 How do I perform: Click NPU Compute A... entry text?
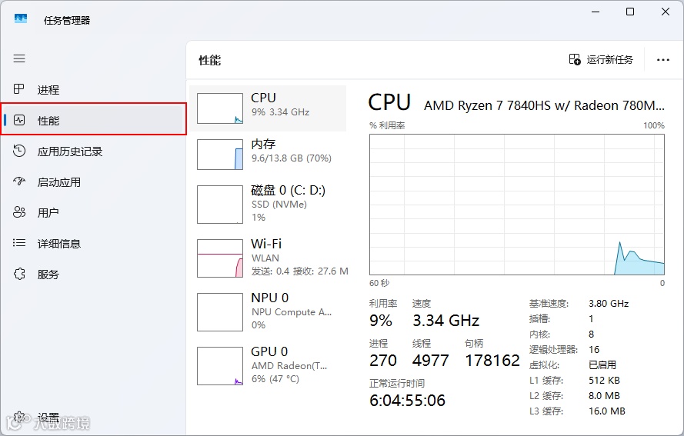tap(291, 311)
